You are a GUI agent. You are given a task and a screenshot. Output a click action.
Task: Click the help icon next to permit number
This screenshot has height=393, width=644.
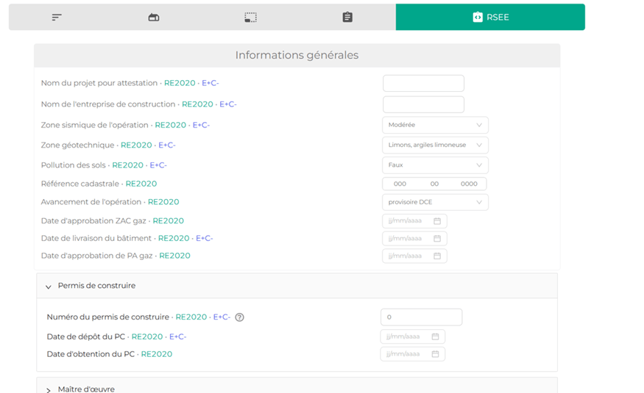[x=239, y=317]
